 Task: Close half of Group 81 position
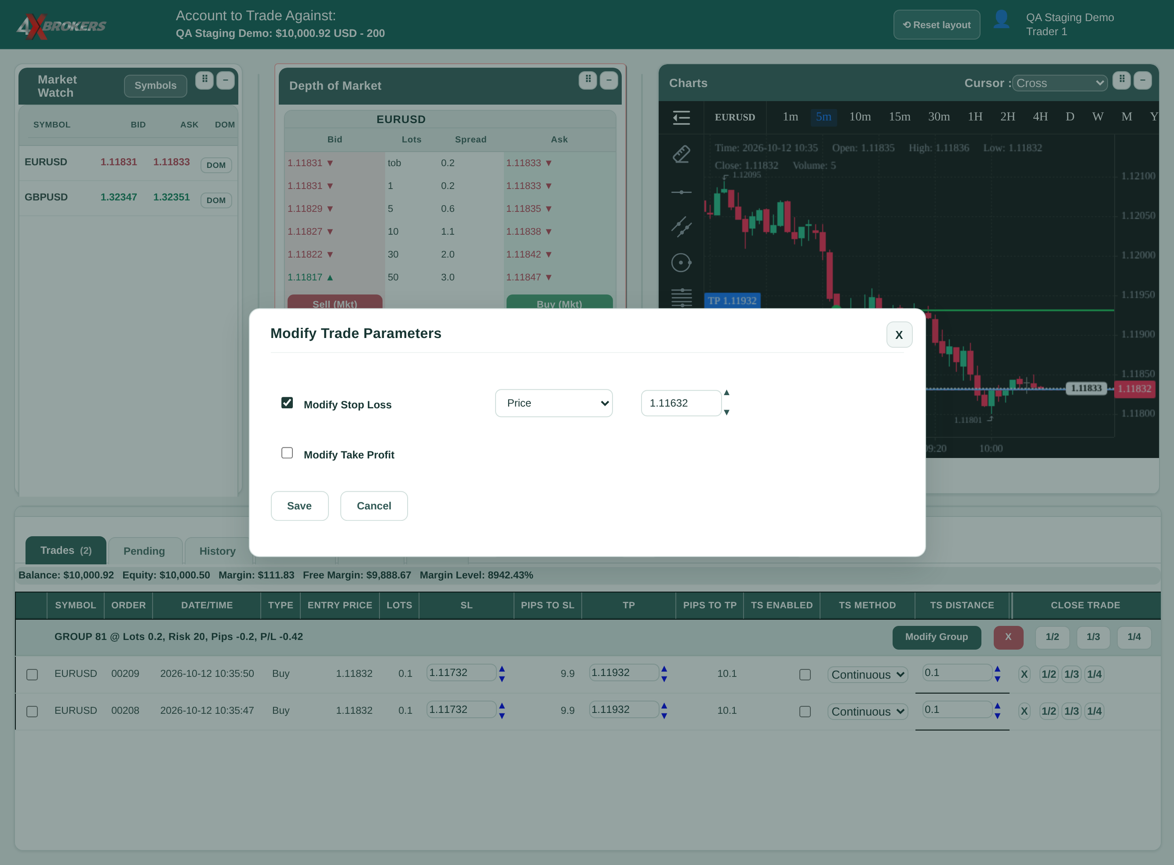[x=1053, y=637]
